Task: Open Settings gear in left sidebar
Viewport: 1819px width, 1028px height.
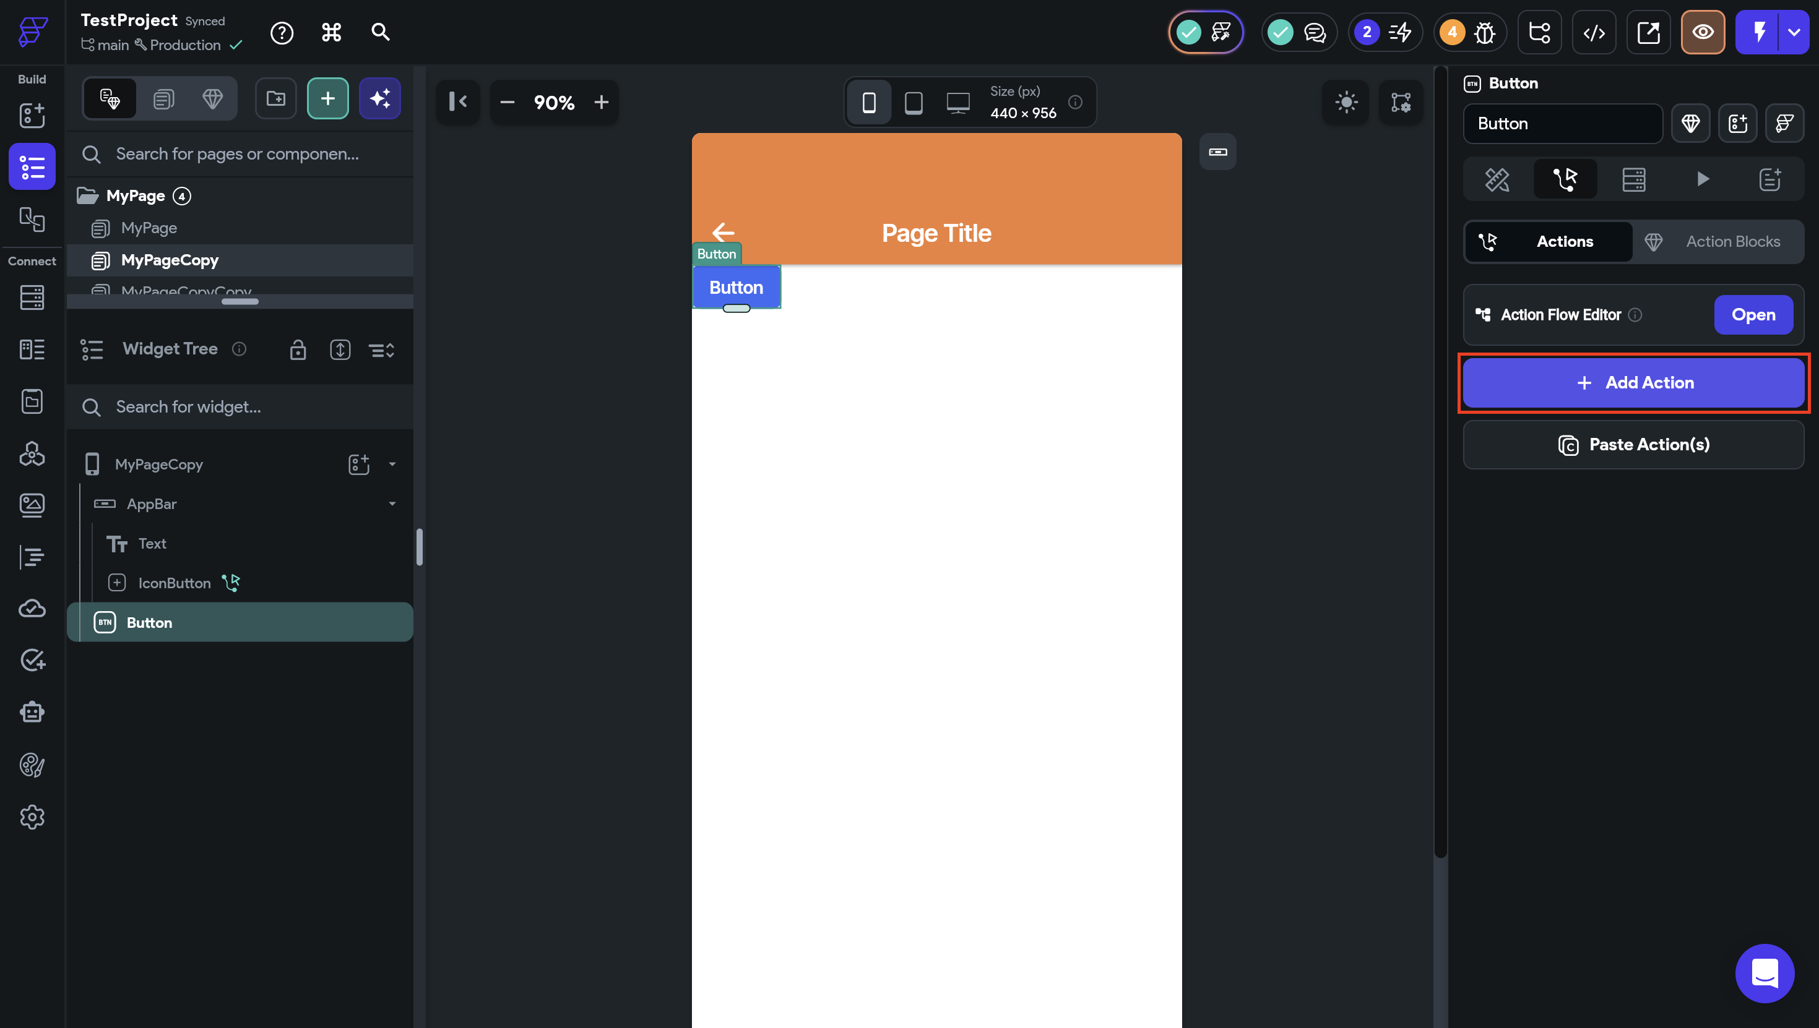Action: [x=32, y=817]
